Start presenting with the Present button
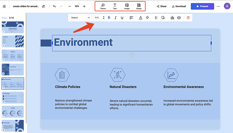 tap(202, 6)
